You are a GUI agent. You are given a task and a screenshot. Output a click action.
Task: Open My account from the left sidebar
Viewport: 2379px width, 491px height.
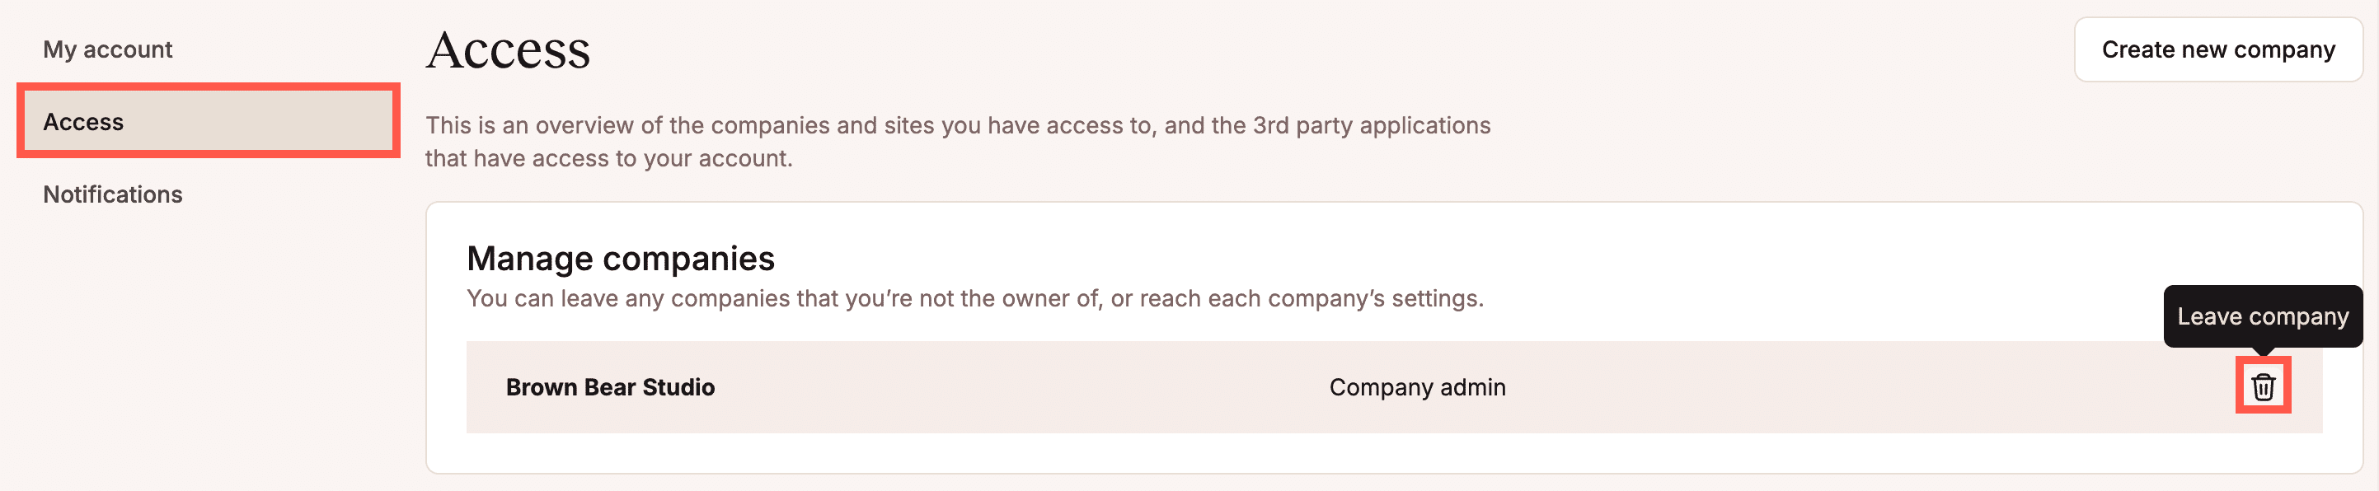[x=107, y=49]
